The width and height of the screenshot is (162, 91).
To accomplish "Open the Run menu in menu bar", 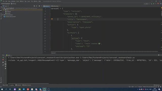I will point(26,1).
